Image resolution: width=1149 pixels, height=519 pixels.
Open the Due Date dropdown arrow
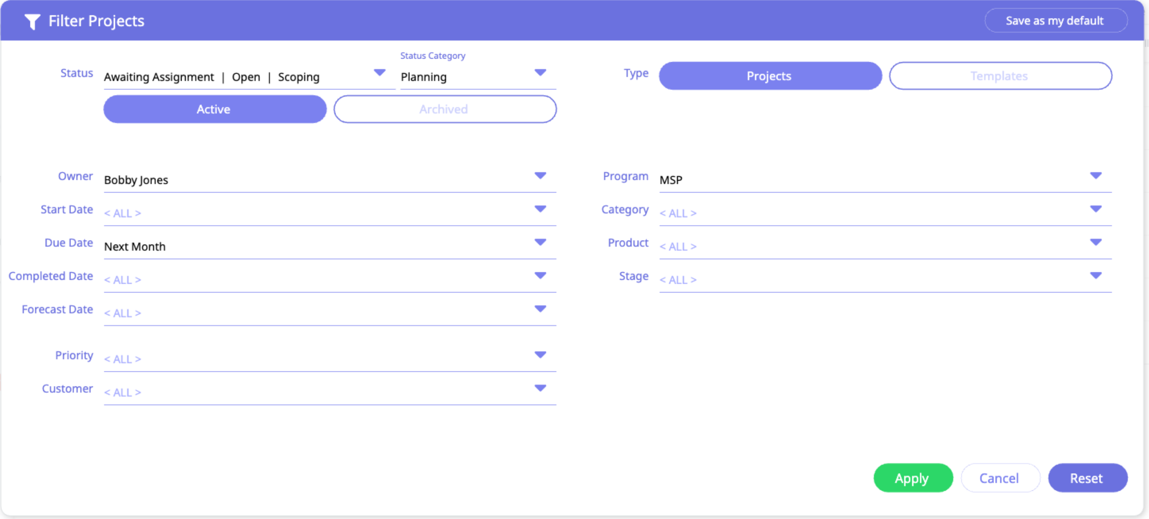540,242
